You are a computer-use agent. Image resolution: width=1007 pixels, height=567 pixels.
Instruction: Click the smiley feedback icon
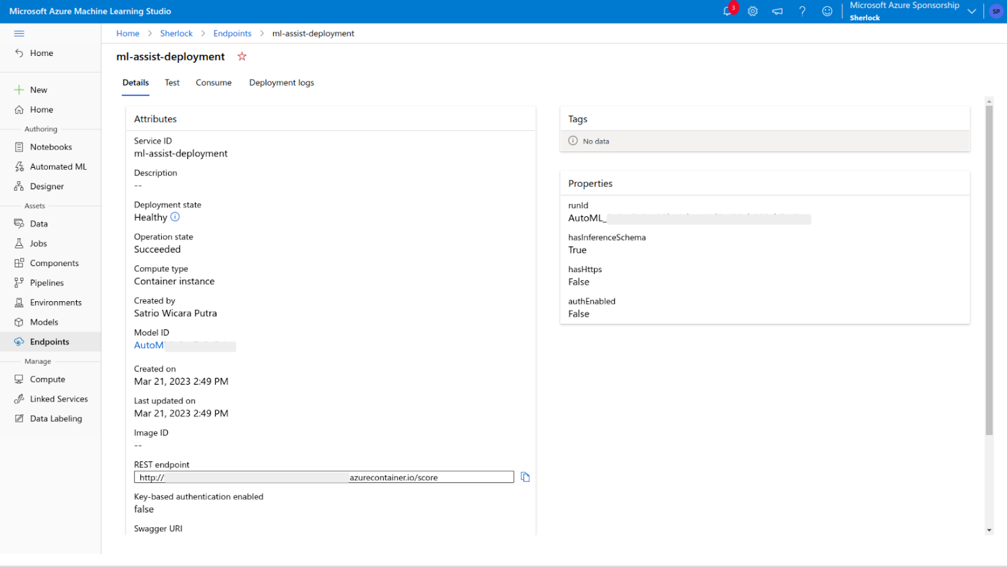tap(827, 11)
